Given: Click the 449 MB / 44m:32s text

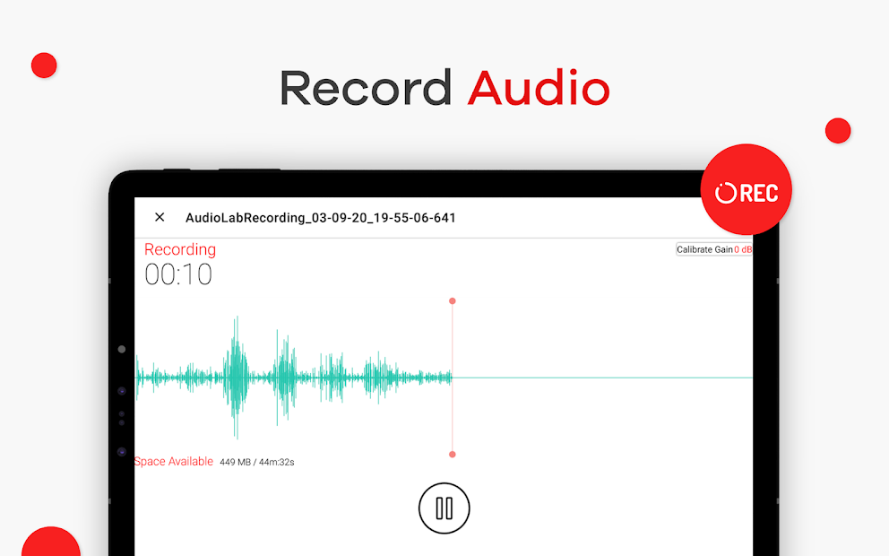Looking at the screenshot, I should [257, 461].
